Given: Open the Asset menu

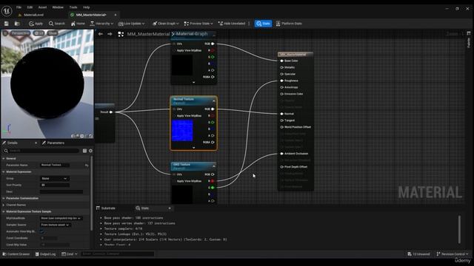Looking at the screenshot, I should pos(42,7).
